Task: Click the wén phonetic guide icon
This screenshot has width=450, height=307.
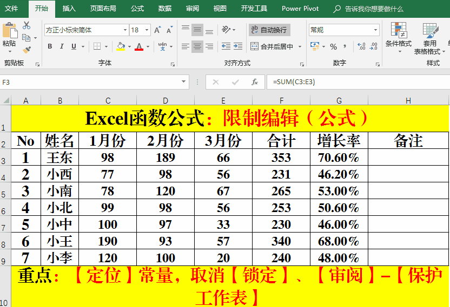Action: tap(162, 46)
